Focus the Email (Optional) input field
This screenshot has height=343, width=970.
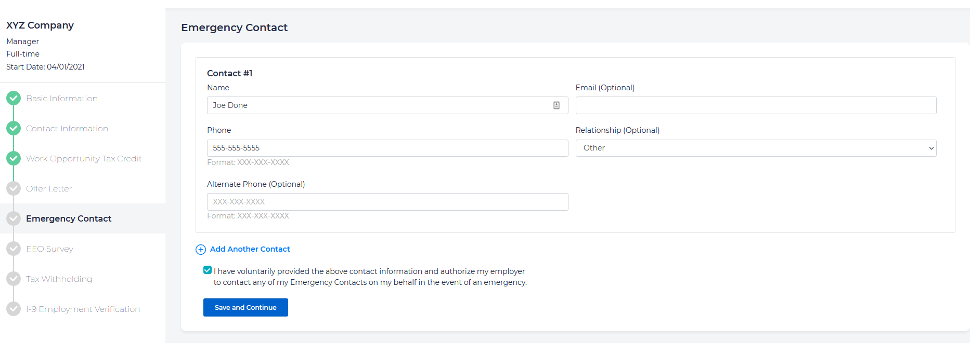[755, 105]
